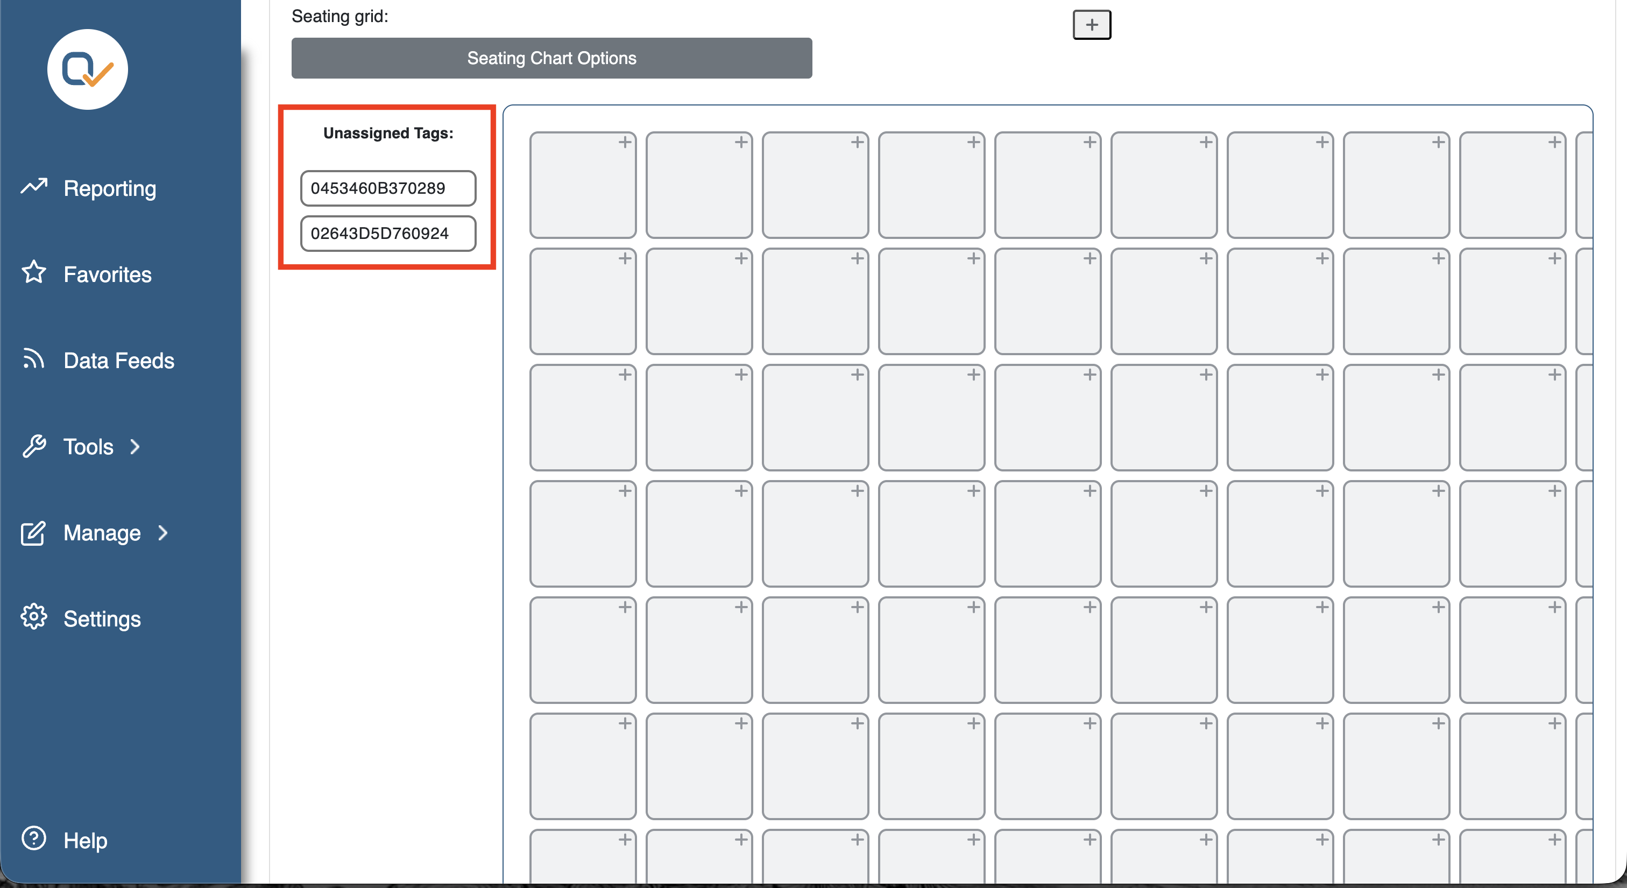The width and height of the screenshot is (1627, 888).
Task: Click the 'Seating grid:' label
Action: coord(340,17)
